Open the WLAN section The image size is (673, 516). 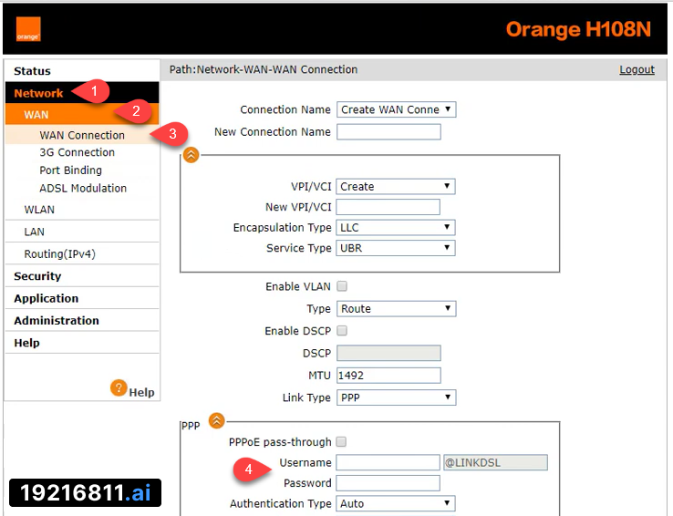click(82, 210)
